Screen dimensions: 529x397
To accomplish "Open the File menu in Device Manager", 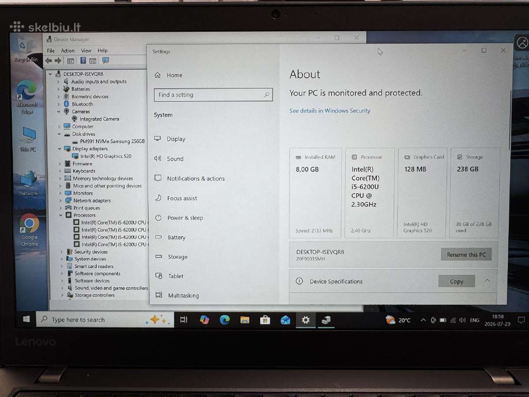I will [51, 51].
